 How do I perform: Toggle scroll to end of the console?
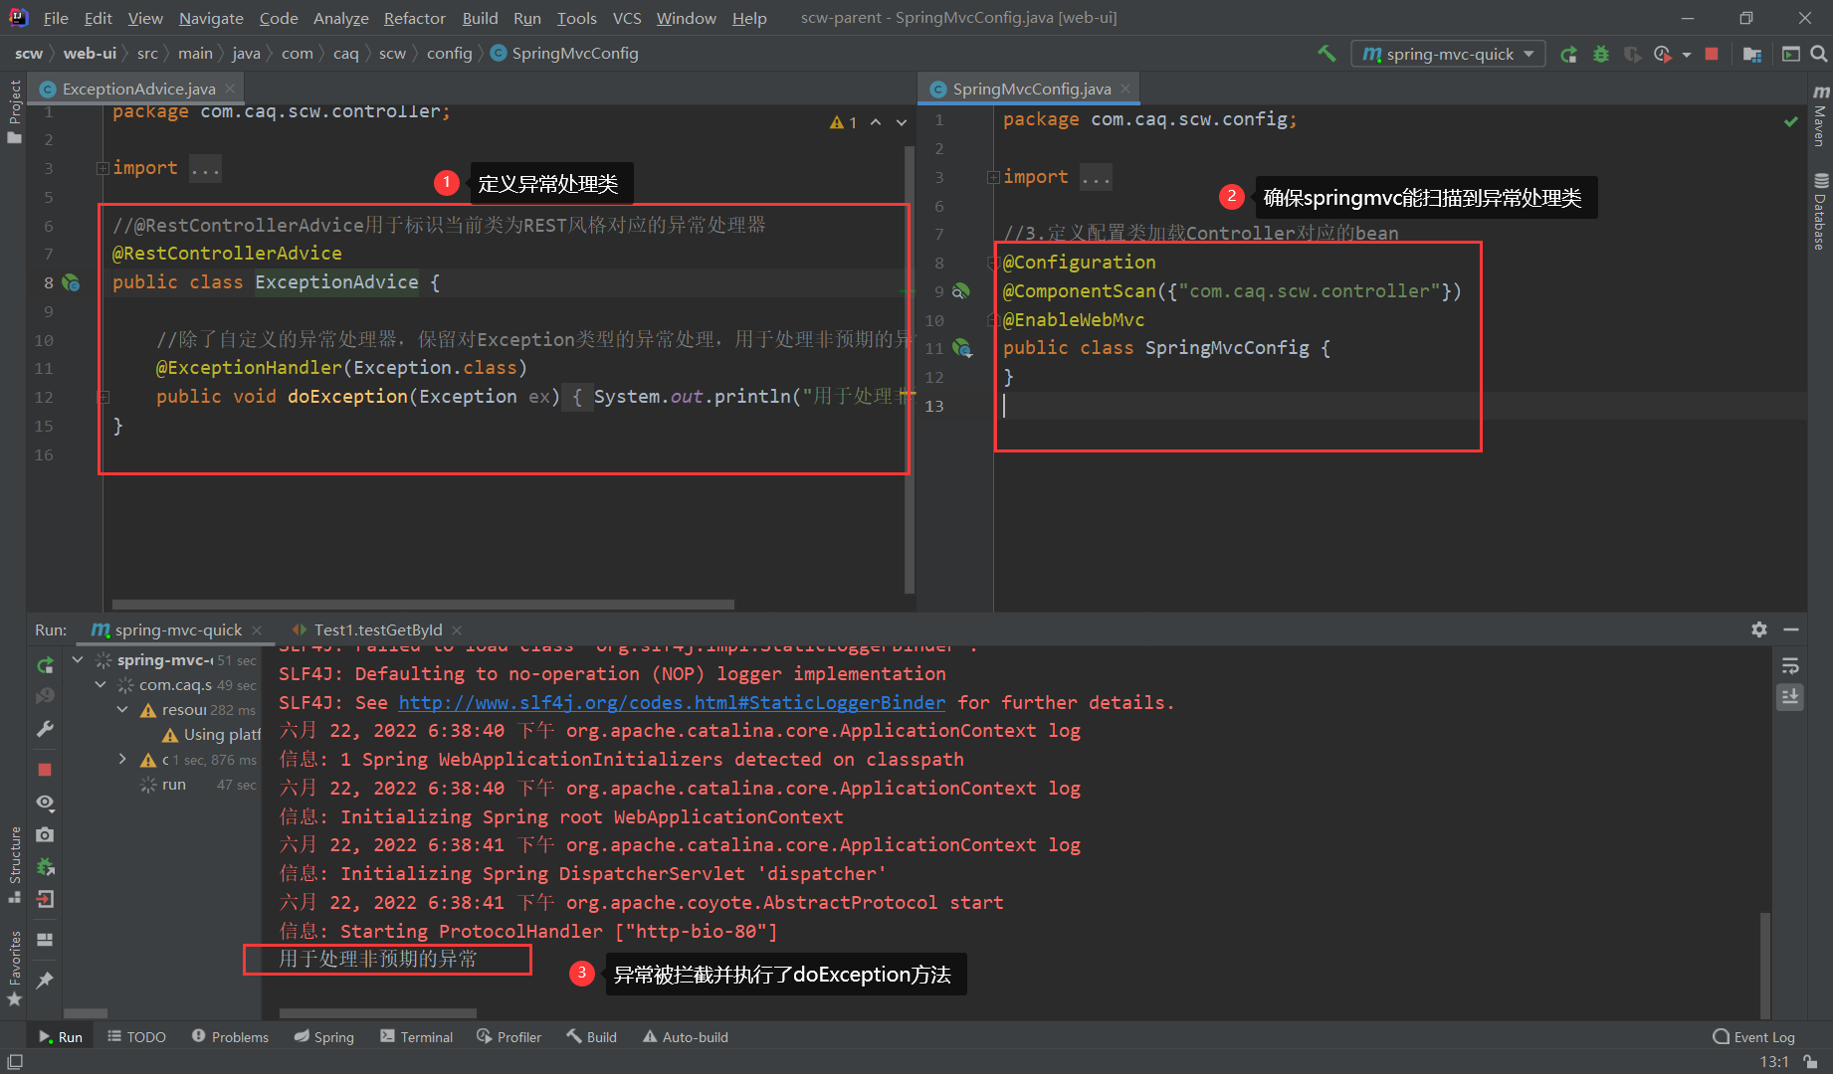(1790, 696)
